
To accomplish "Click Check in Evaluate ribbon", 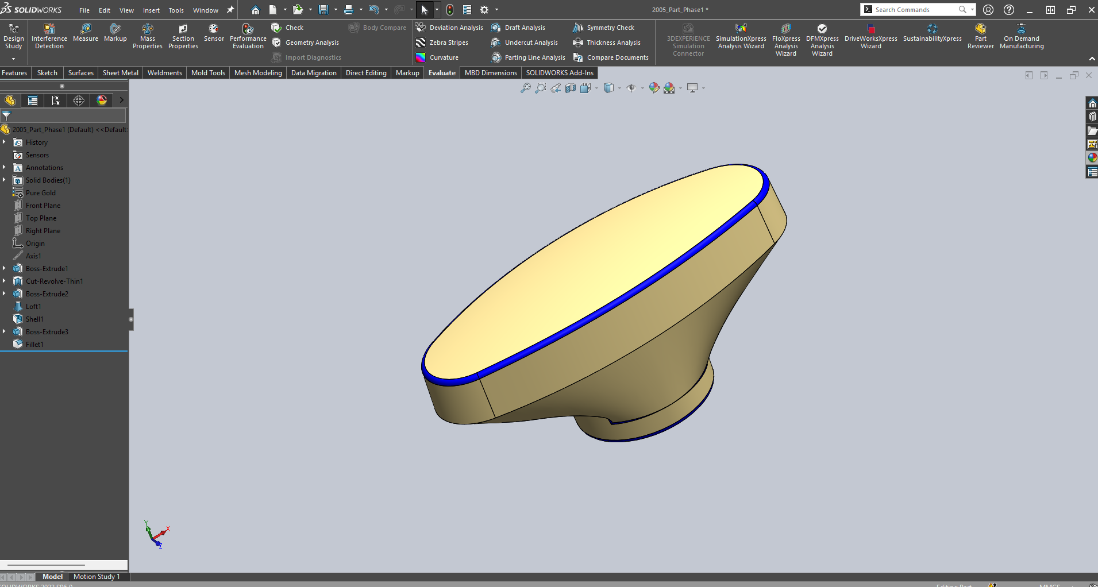I will tap(287, 28).
